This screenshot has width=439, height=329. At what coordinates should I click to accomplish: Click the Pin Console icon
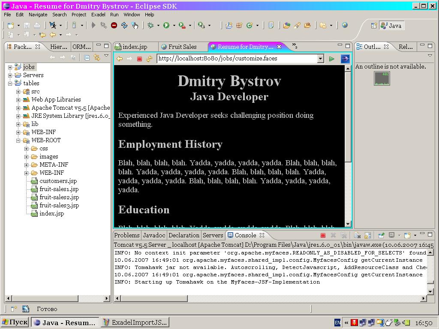(381, 235)
